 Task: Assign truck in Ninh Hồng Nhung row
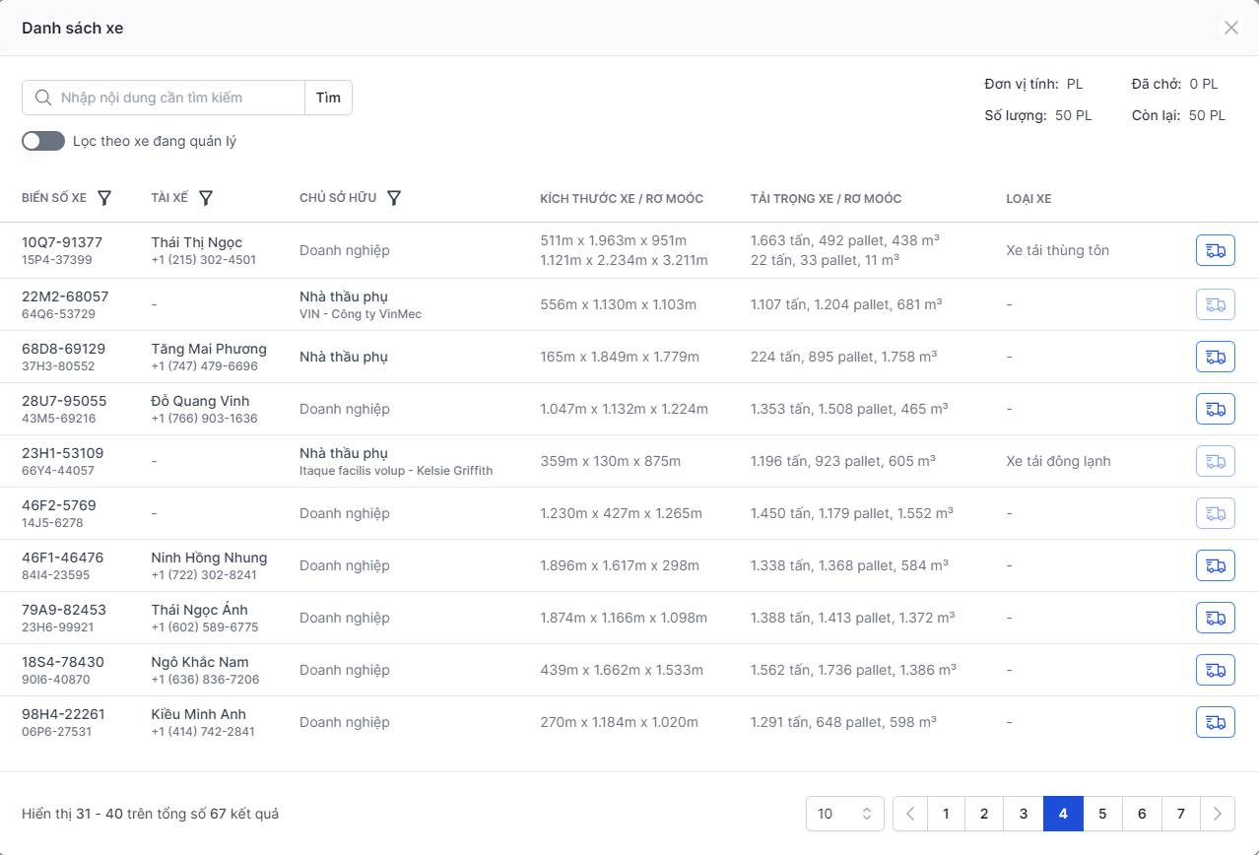coord(1215,565)
